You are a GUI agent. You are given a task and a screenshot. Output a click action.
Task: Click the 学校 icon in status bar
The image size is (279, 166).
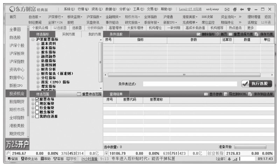coord(68,159)
